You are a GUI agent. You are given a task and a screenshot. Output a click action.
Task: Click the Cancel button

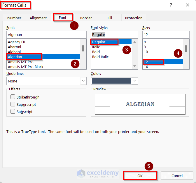point(177,176)
